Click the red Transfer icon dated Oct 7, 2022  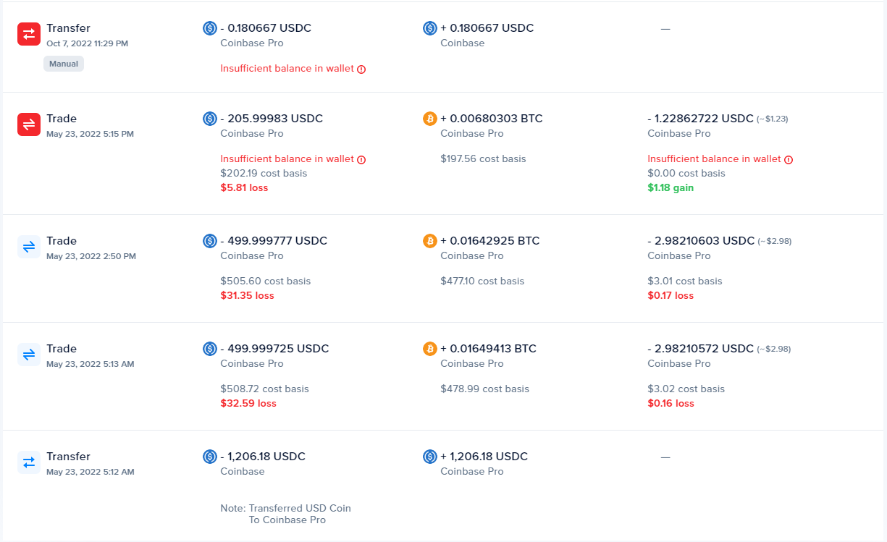tap(29, 34)
